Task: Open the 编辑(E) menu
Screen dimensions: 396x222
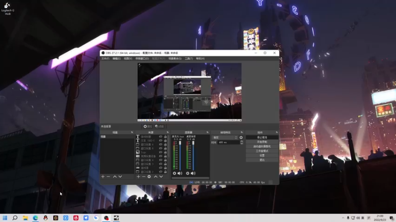Action: 116,59
